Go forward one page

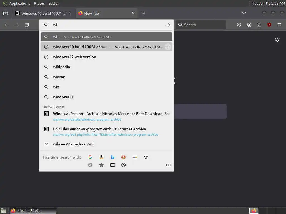17,25
